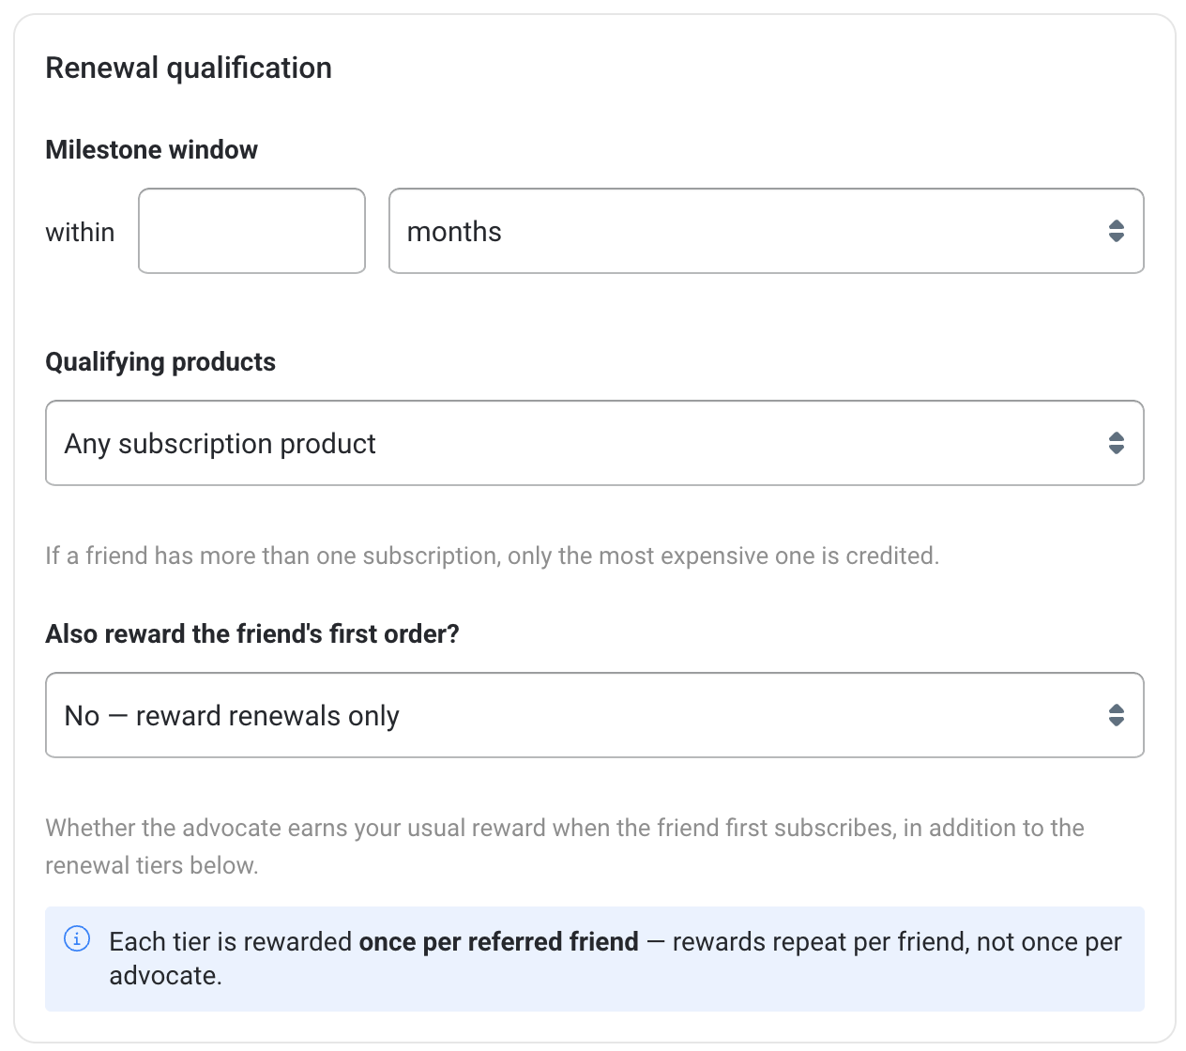Focus the Milestone window number field

click(x=251, y=231)
